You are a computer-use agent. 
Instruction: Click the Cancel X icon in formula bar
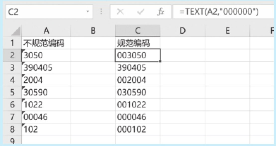coord(120,12)
